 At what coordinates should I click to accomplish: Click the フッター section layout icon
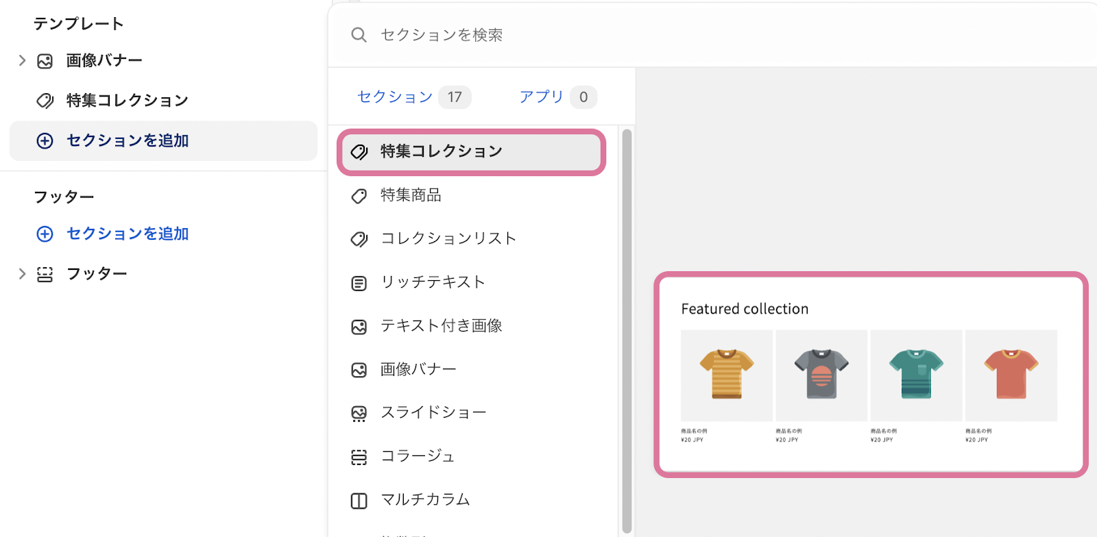pyautogui.click(x=45, y=275)
